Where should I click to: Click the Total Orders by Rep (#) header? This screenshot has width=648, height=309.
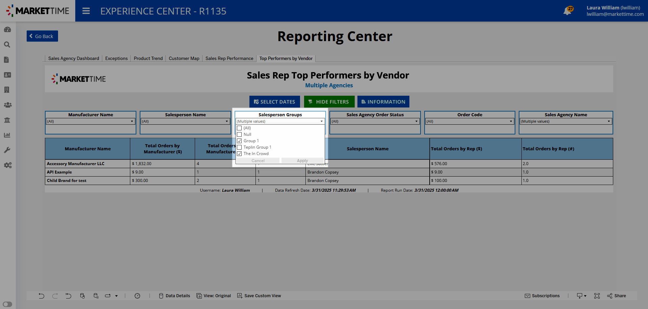point(567,149)
